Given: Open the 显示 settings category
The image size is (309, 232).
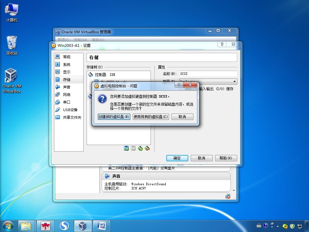Looking at the screenshot, I should click(x=68, y=72).
